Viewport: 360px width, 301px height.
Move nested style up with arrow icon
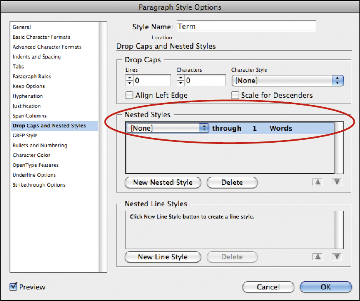click(x=317, y=182)
